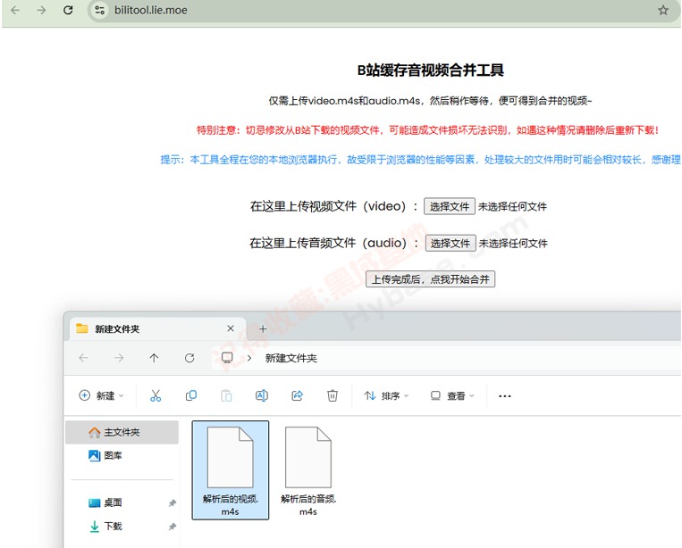
Task: Reload the bilitool page
Action: [68, 10]
